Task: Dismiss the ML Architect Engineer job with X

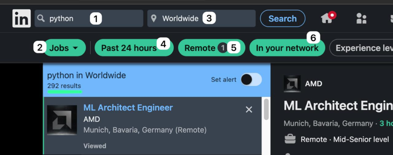Action: (249, 110)
